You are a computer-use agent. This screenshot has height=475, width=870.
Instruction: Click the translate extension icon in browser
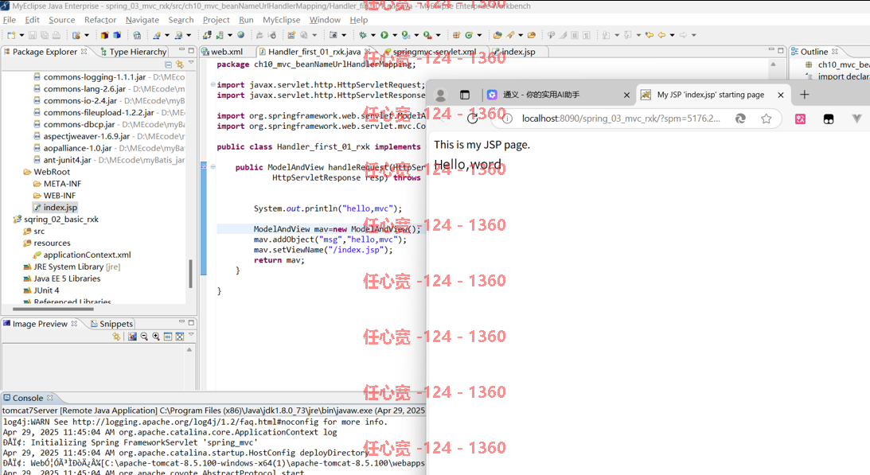(x=800, y=119)
